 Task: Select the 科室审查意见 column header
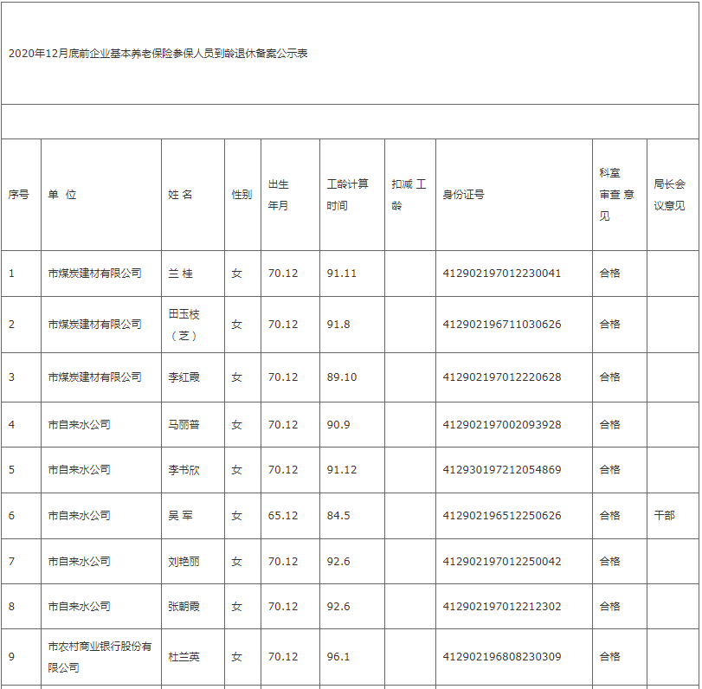point(616,195)
